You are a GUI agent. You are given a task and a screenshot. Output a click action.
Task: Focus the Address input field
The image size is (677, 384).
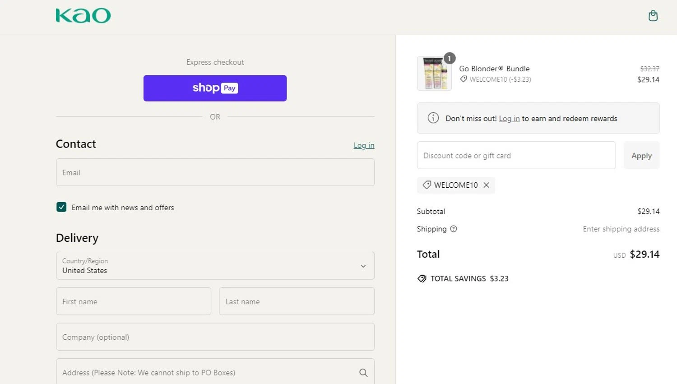click(215, 372)
